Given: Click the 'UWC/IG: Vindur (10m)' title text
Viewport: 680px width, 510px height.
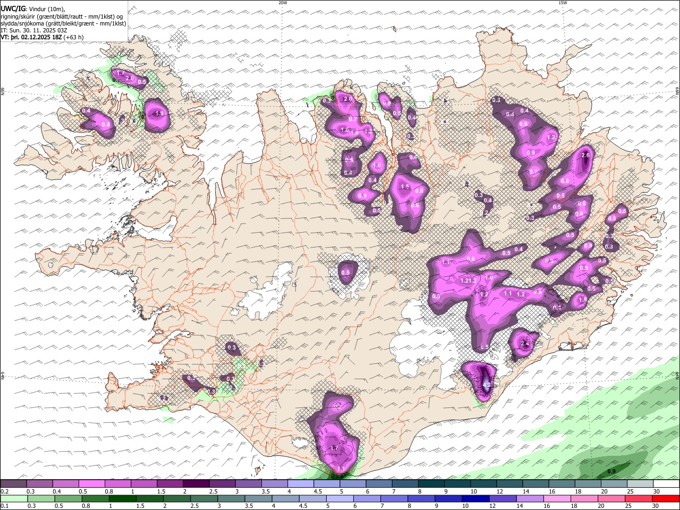Looking at the screenshot, I should pyautogui.click(x=32, y=9).
